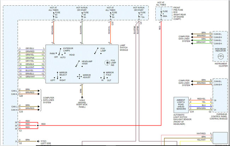Screen dimensions: 230x146
Task: Select the 'FUSE 63 5A' label
Action: pos(57,15)
